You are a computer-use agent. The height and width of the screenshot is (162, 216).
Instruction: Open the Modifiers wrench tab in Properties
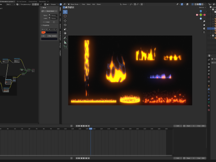209,89
